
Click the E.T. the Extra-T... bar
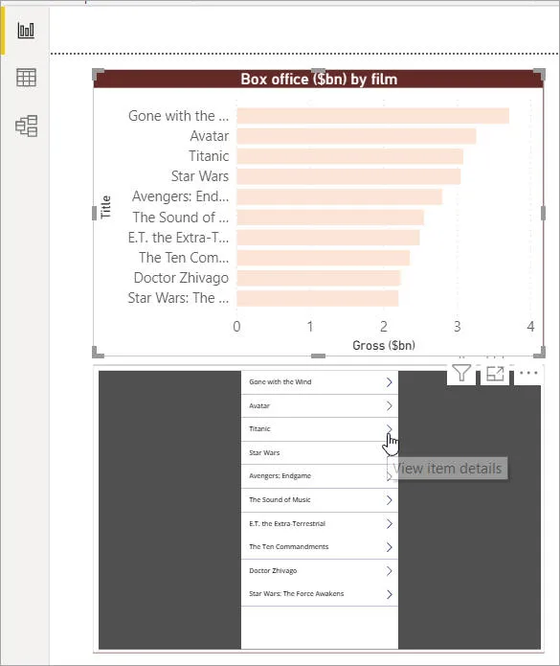[328, 238]
